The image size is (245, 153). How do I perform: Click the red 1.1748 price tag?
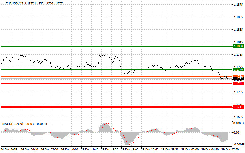[238, 84]
